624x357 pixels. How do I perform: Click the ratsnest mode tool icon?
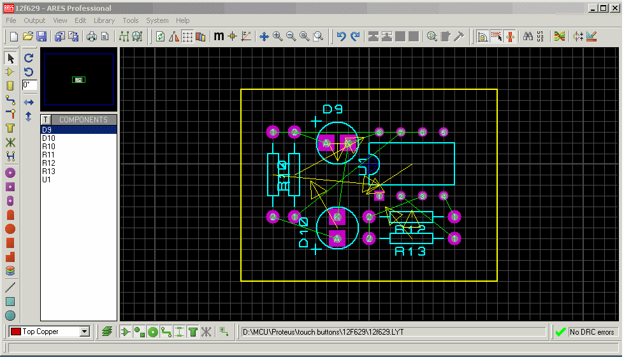pos(10,143)
